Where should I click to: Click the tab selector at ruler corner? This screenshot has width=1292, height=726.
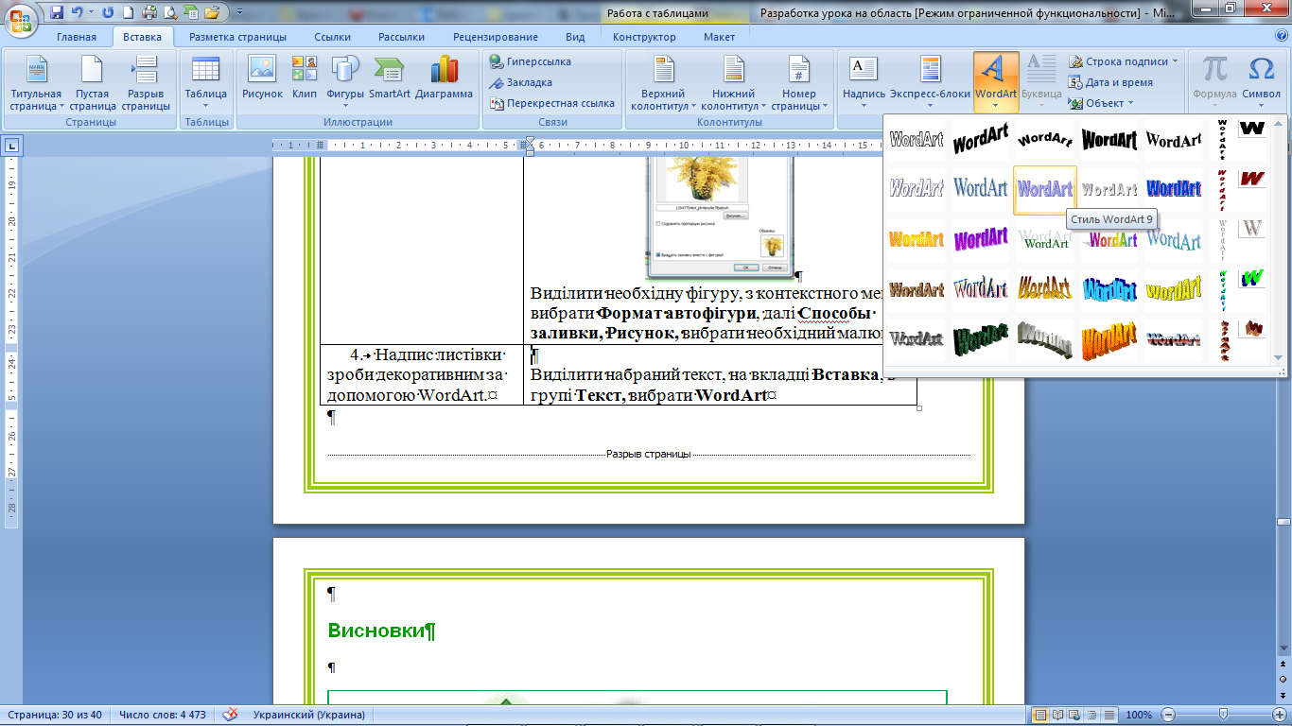(x=11, y=146)
